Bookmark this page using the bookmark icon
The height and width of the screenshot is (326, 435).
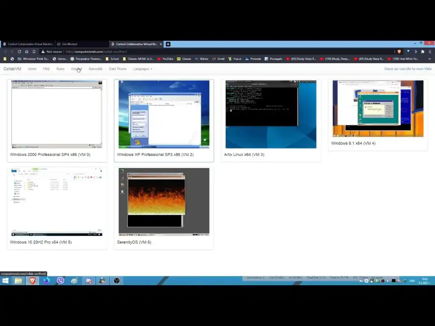(34, 51)
